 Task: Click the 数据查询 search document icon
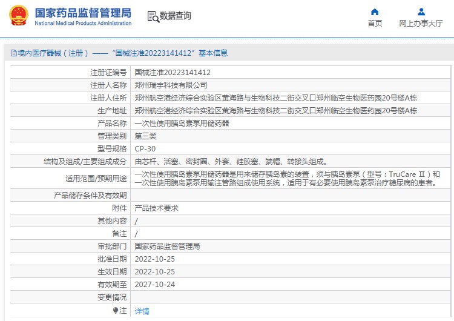[x=153, y=16]
